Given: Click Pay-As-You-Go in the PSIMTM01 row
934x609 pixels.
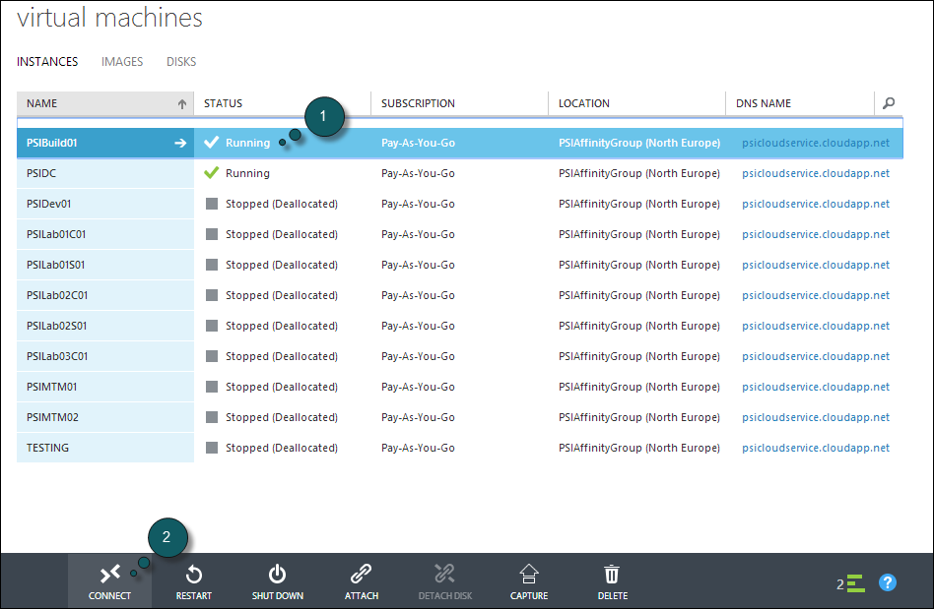Looking at the screenshot, I should pyautogui.click(x=418, y=388).
